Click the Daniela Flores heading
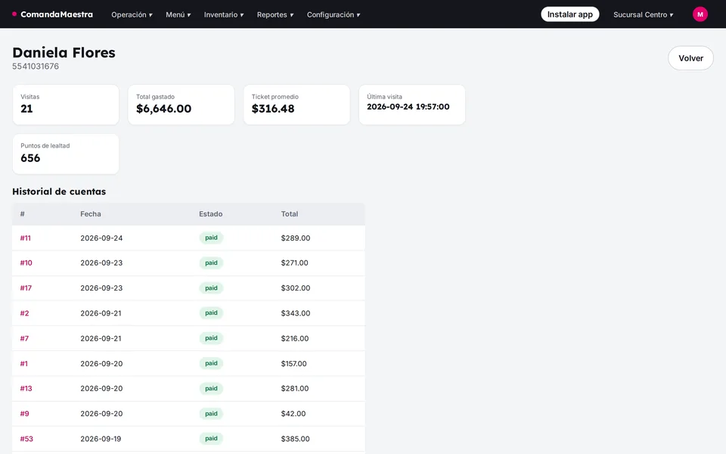 pyautogui.click(x=64, y=52)
